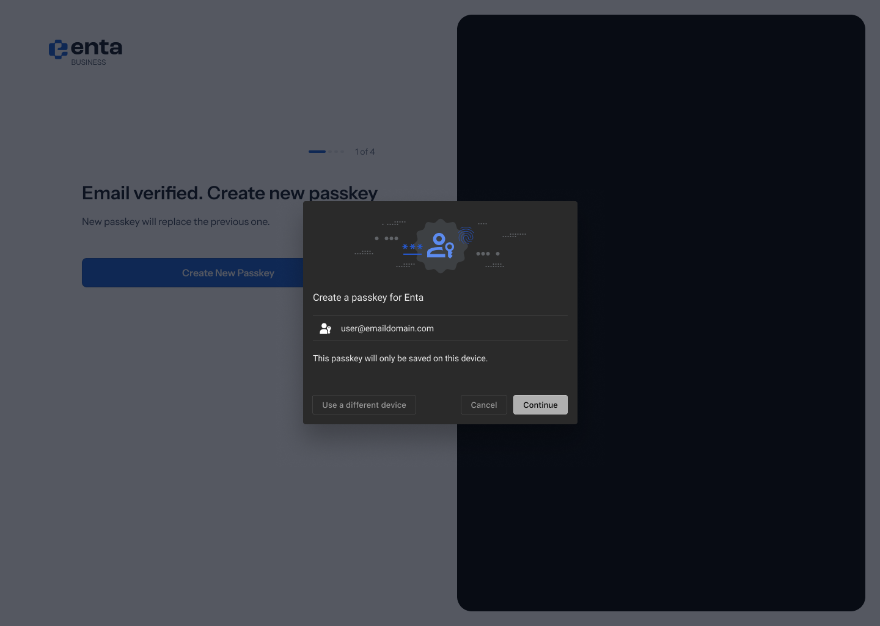
Task: Click the passkey user icon beside email
Action: click(x=325, y=328)
